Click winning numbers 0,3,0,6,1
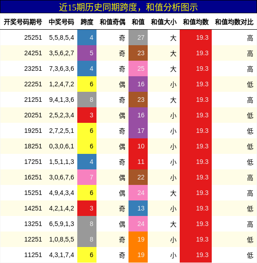257x263 pixels. coord(61,146)
